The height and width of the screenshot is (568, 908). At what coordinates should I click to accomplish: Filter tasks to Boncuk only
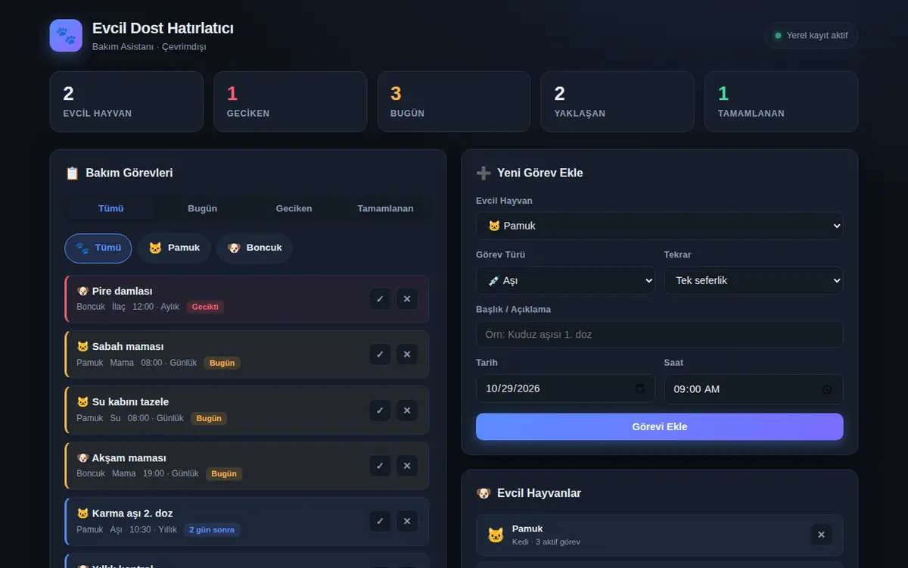[x=254, y=248]
